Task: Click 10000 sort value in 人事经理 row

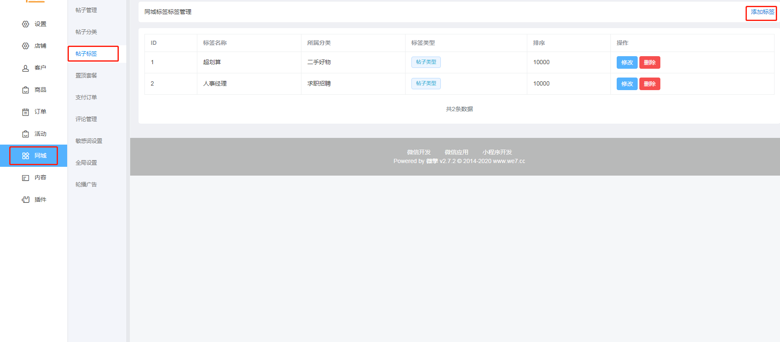Action: click(542, 83)
